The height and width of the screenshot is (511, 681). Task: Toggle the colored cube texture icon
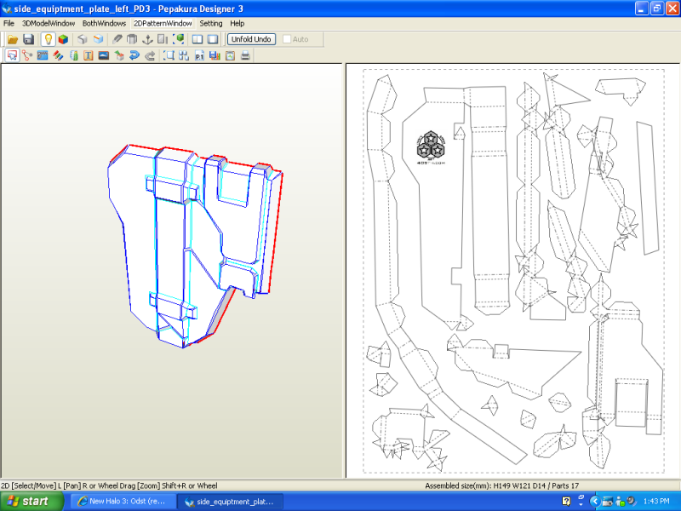tap(64, 39)
